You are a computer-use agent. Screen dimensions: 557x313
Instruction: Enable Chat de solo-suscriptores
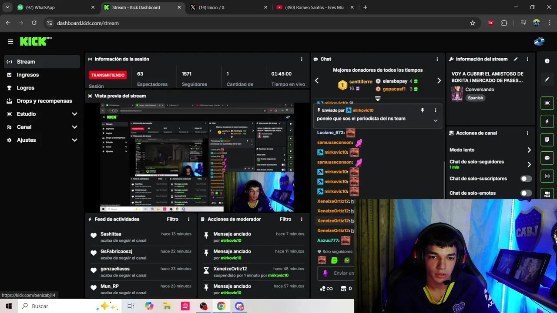click(526, 179)
